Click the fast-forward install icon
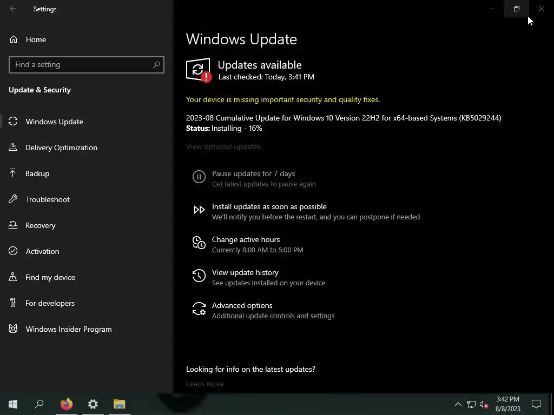 199,210
